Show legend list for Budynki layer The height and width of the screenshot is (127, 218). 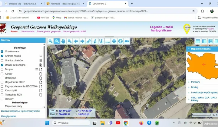36,69
